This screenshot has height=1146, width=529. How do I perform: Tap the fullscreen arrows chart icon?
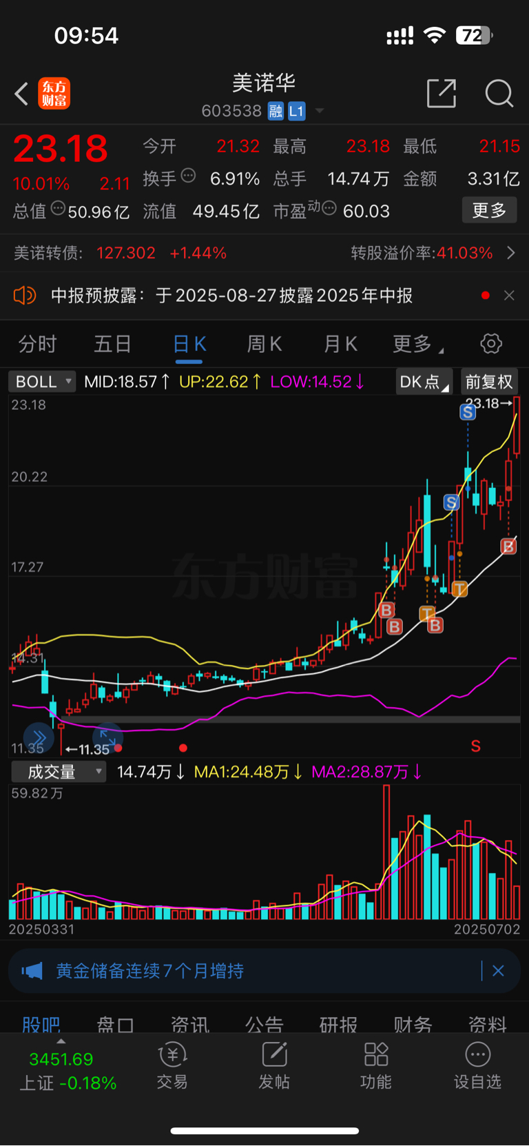(x=107, y=737)
